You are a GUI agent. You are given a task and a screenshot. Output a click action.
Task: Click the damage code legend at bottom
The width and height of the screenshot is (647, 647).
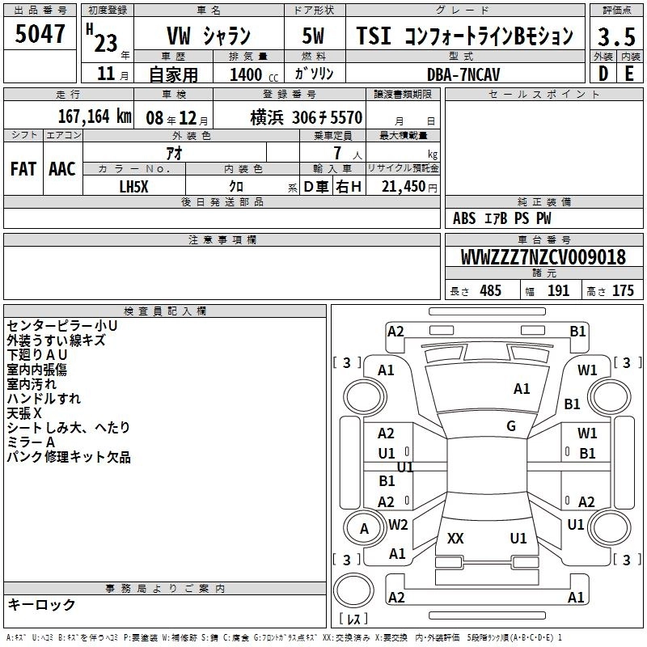click(x=285, y=637)
